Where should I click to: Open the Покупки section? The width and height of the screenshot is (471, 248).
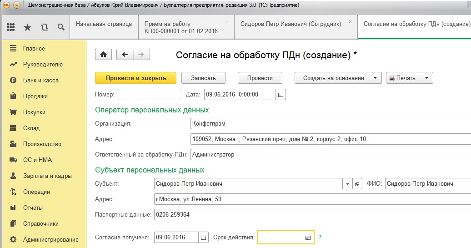click(44, 112)
